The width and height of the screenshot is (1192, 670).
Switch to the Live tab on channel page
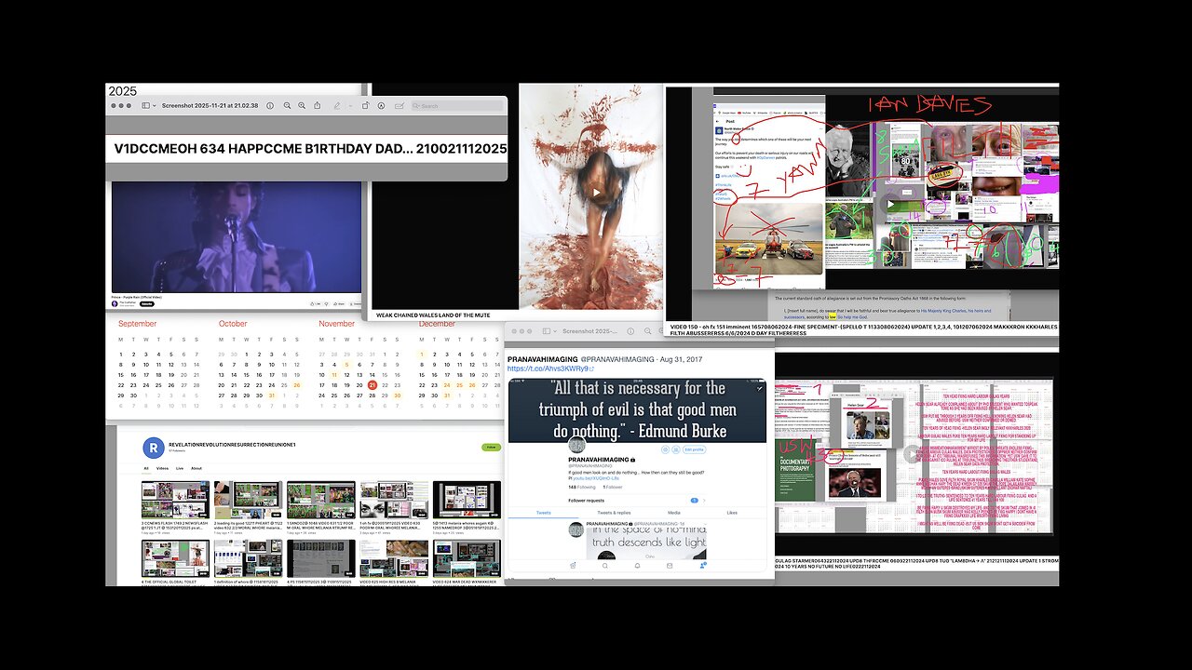click(180, 468)
